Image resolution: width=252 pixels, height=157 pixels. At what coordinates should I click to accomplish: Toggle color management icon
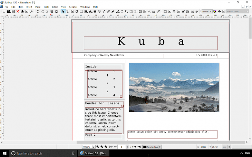(x=215, y=11)
